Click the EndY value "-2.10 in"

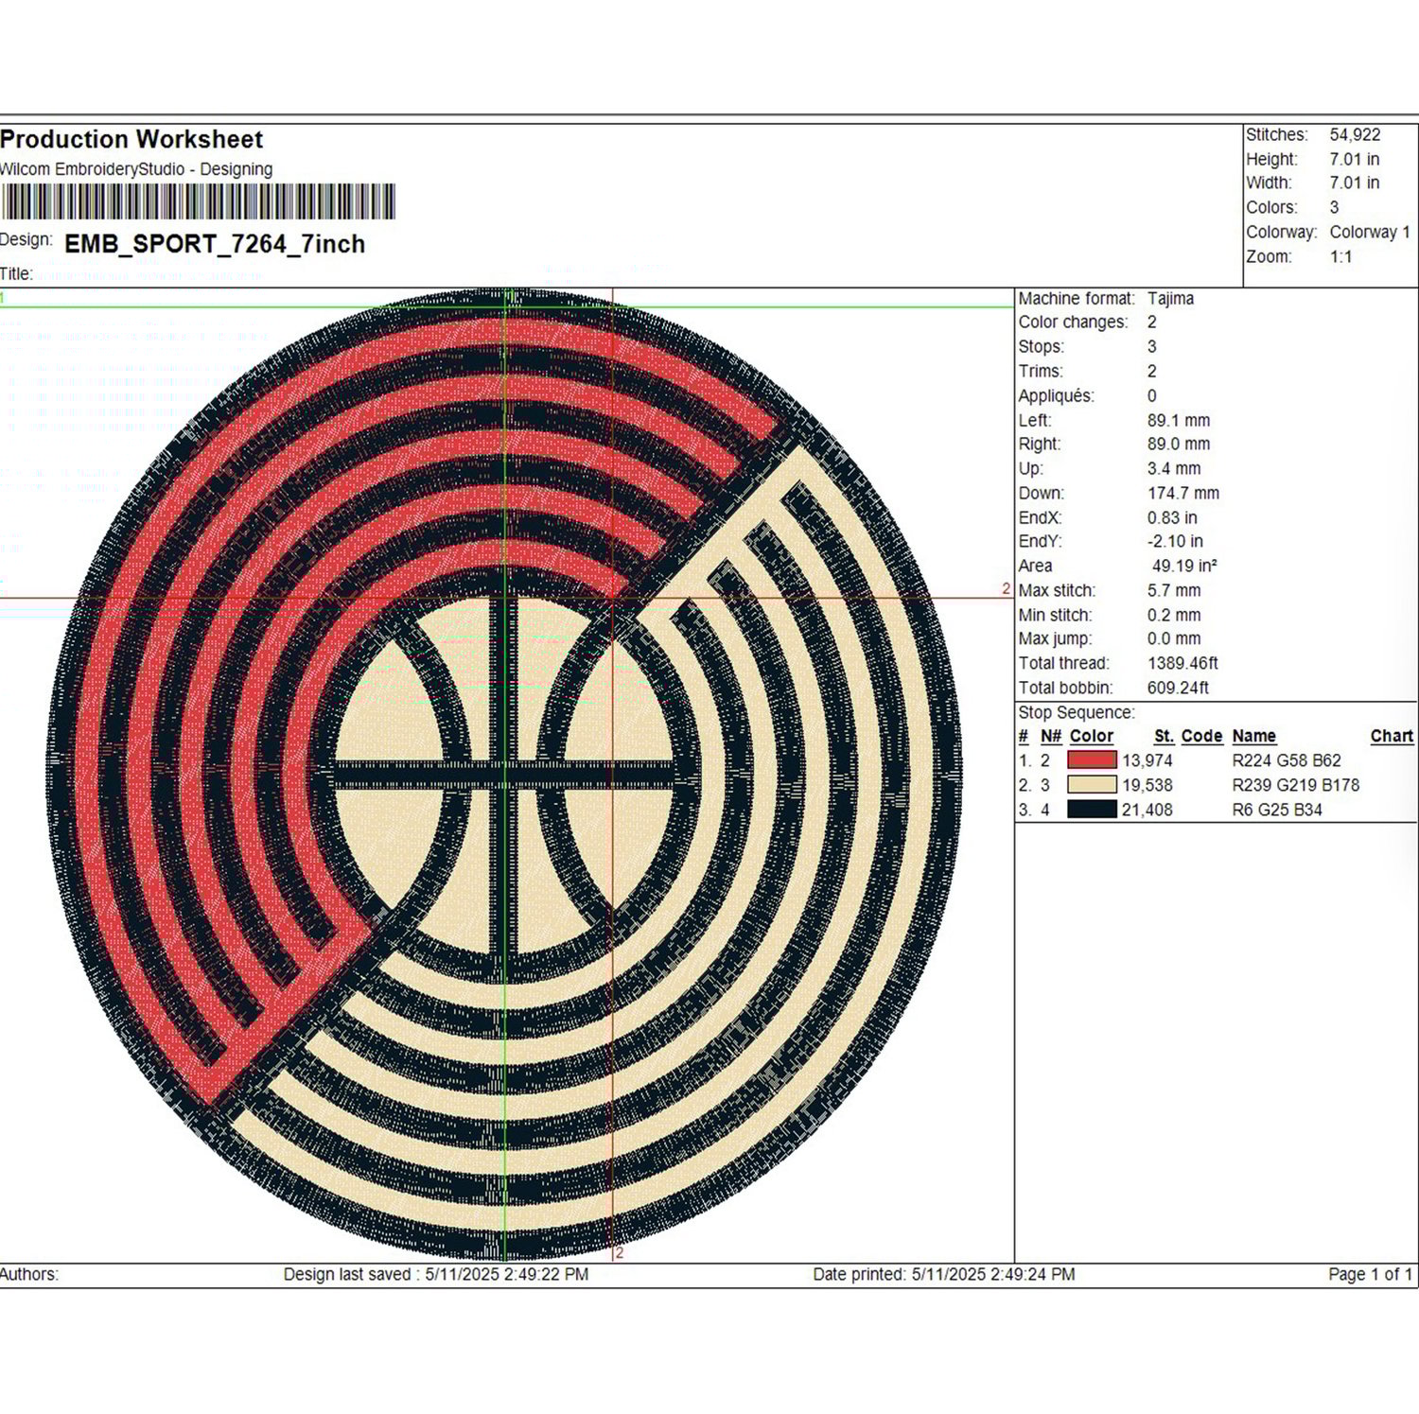pyautogui.click(x=1175, y=541)
